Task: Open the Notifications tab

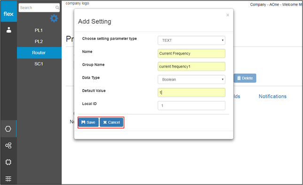Action: tap(272, 96)
